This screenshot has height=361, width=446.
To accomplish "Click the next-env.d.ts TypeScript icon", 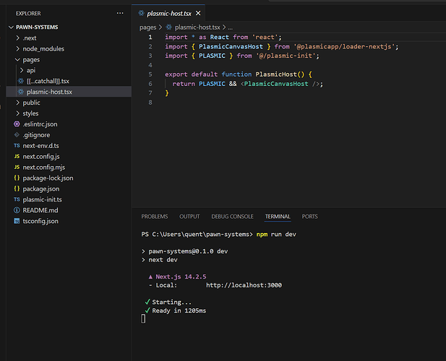I will (17, 146).
